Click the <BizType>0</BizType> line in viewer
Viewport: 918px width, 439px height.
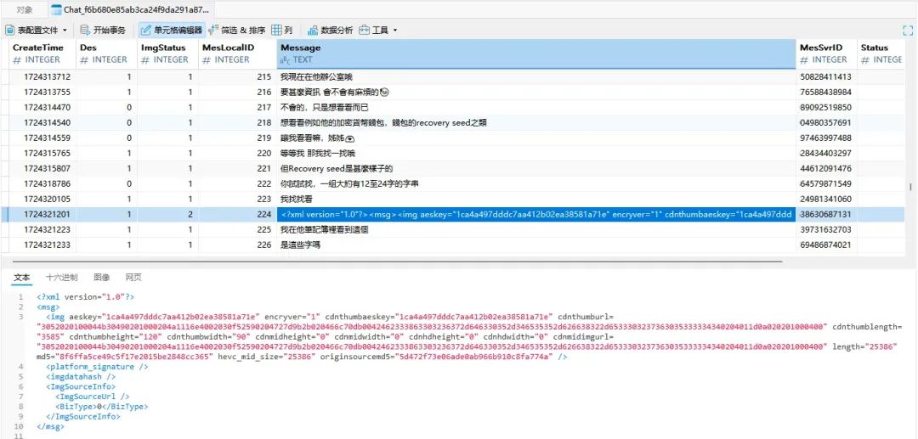(102, 406)
